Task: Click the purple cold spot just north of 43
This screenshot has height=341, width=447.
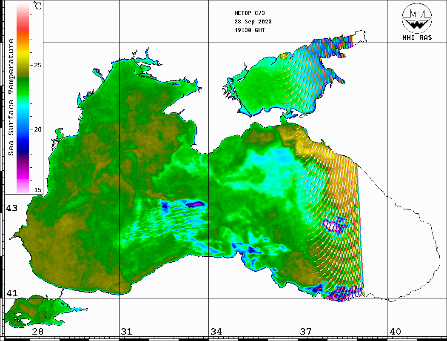Action: click(196, 204)
